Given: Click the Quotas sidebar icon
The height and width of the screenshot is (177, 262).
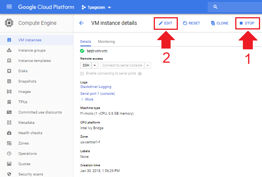Looking at the screenshot, I should click(9, 164).
